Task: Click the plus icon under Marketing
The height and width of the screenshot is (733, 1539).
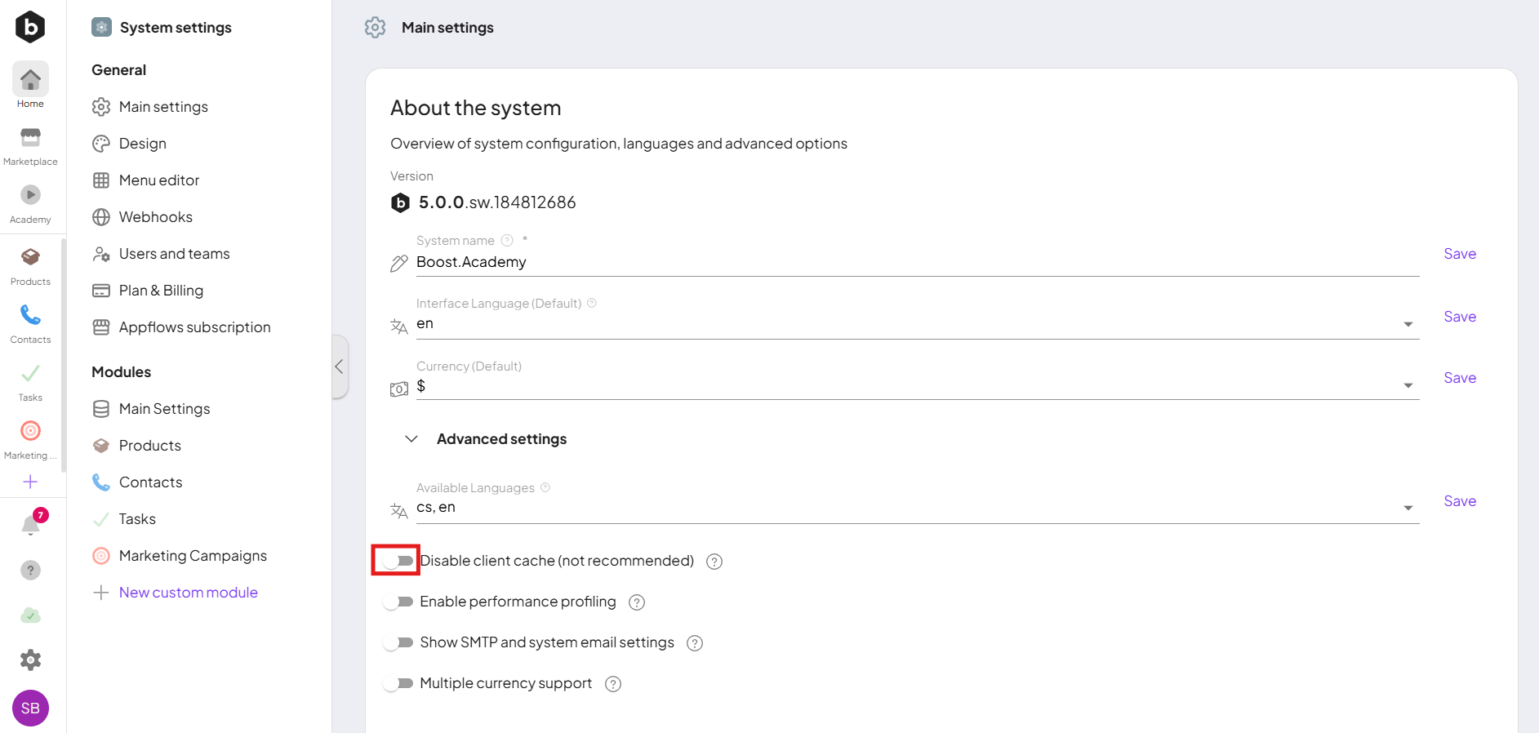Action: pos(30,482)
